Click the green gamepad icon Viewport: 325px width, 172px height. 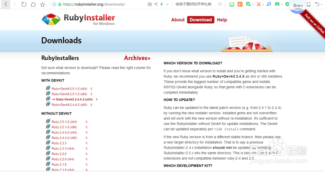277,4
